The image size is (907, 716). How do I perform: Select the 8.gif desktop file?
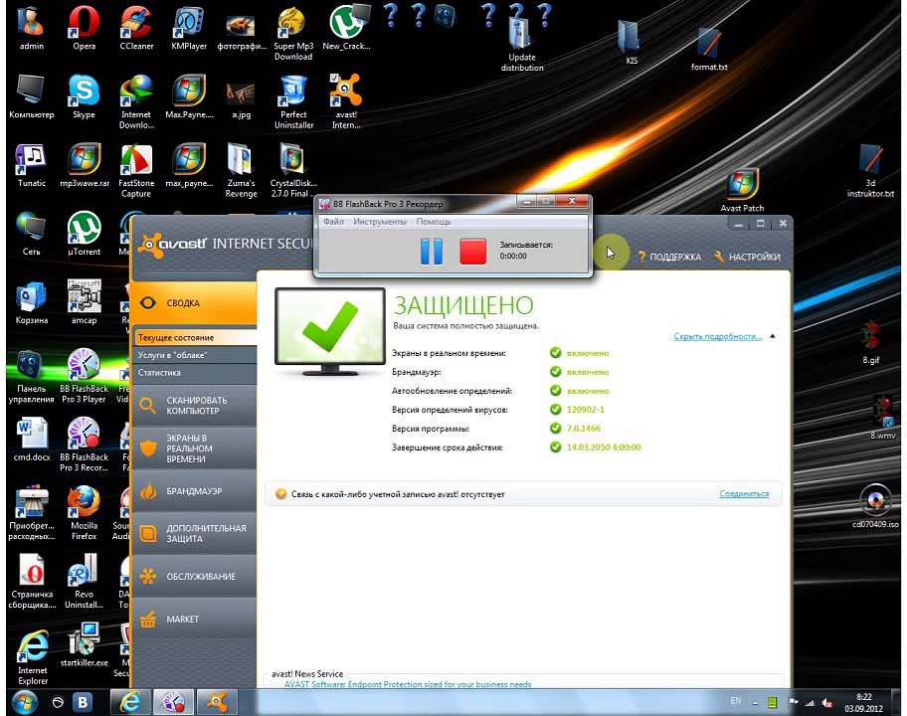[870, 341]
